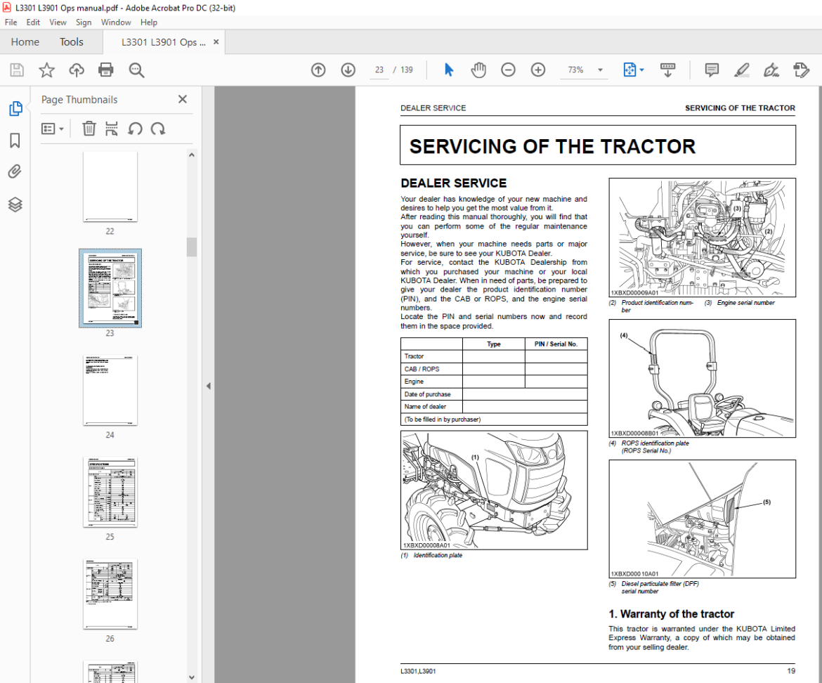Screen dimensions: 822x683
Task: Zoom out with the minus icon
Action: click(x=508, y=70)
